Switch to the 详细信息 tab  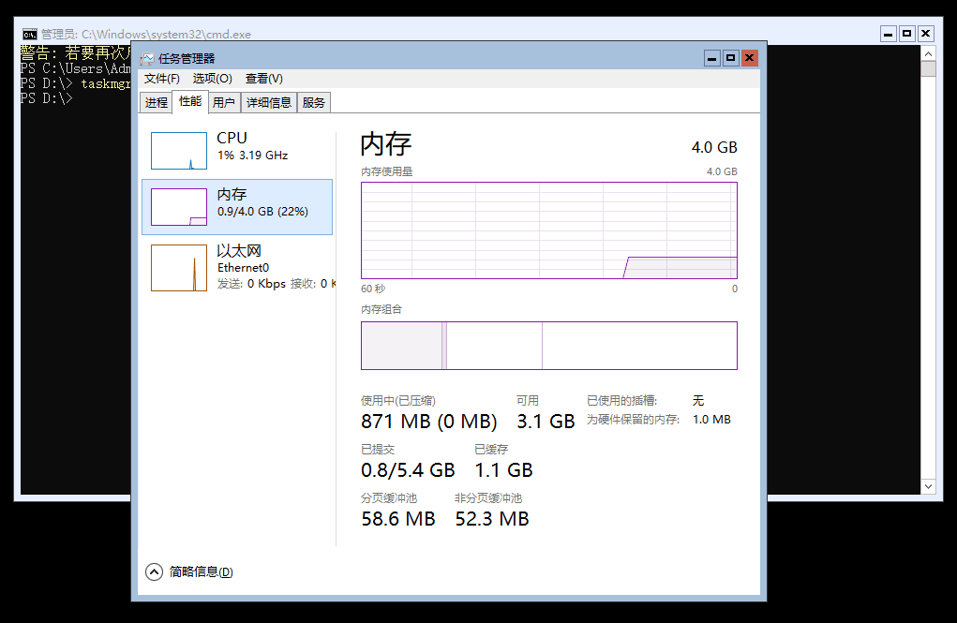coord(269,102)
